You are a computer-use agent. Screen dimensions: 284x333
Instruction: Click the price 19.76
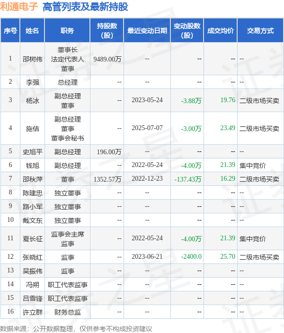click(x=228, y=100)
